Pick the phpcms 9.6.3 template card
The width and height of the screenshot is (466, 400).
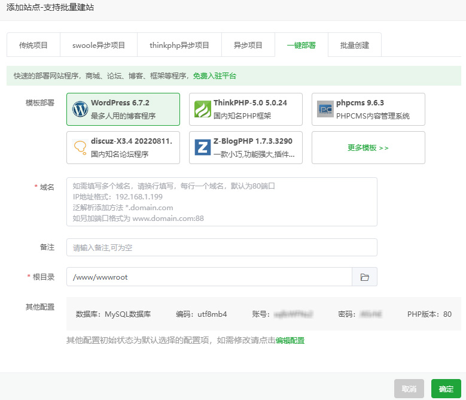click(x=368, y=110)
